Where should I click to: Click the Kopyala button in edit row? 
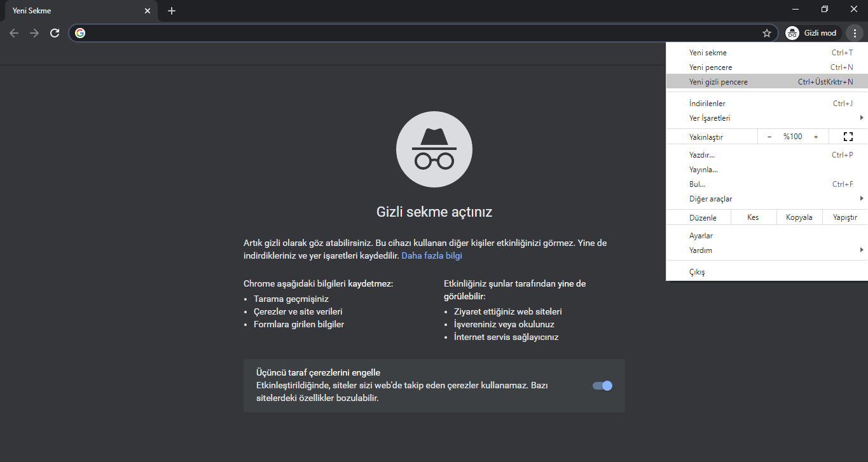point(799,217)
